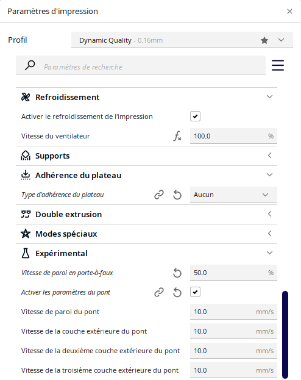Open the Aucun adhesion type dropdown

pos(233,195)
